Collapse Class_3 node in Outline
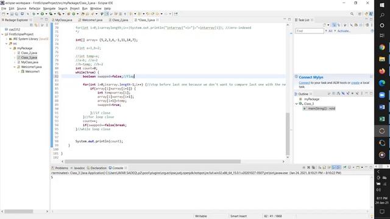Screen dimensions: 390x219 [x=297, y=104]
